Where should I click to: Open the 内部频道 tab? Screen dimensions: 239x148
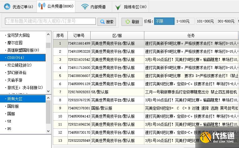tap(93, 7)
